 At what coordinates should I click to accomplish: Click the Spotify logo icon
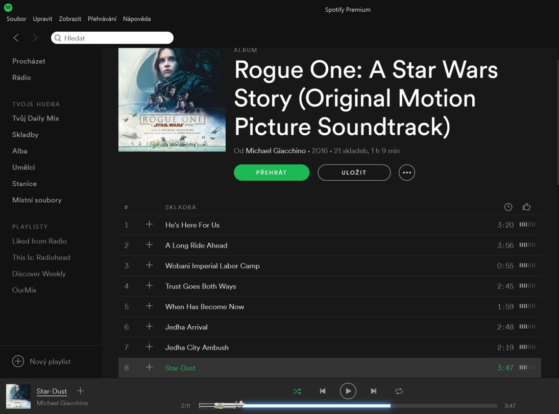[8, 7]
